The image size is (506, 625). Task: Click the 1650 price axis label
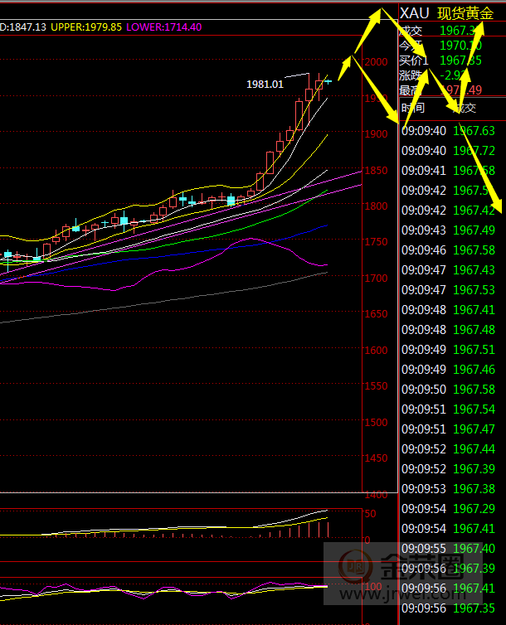376,314
